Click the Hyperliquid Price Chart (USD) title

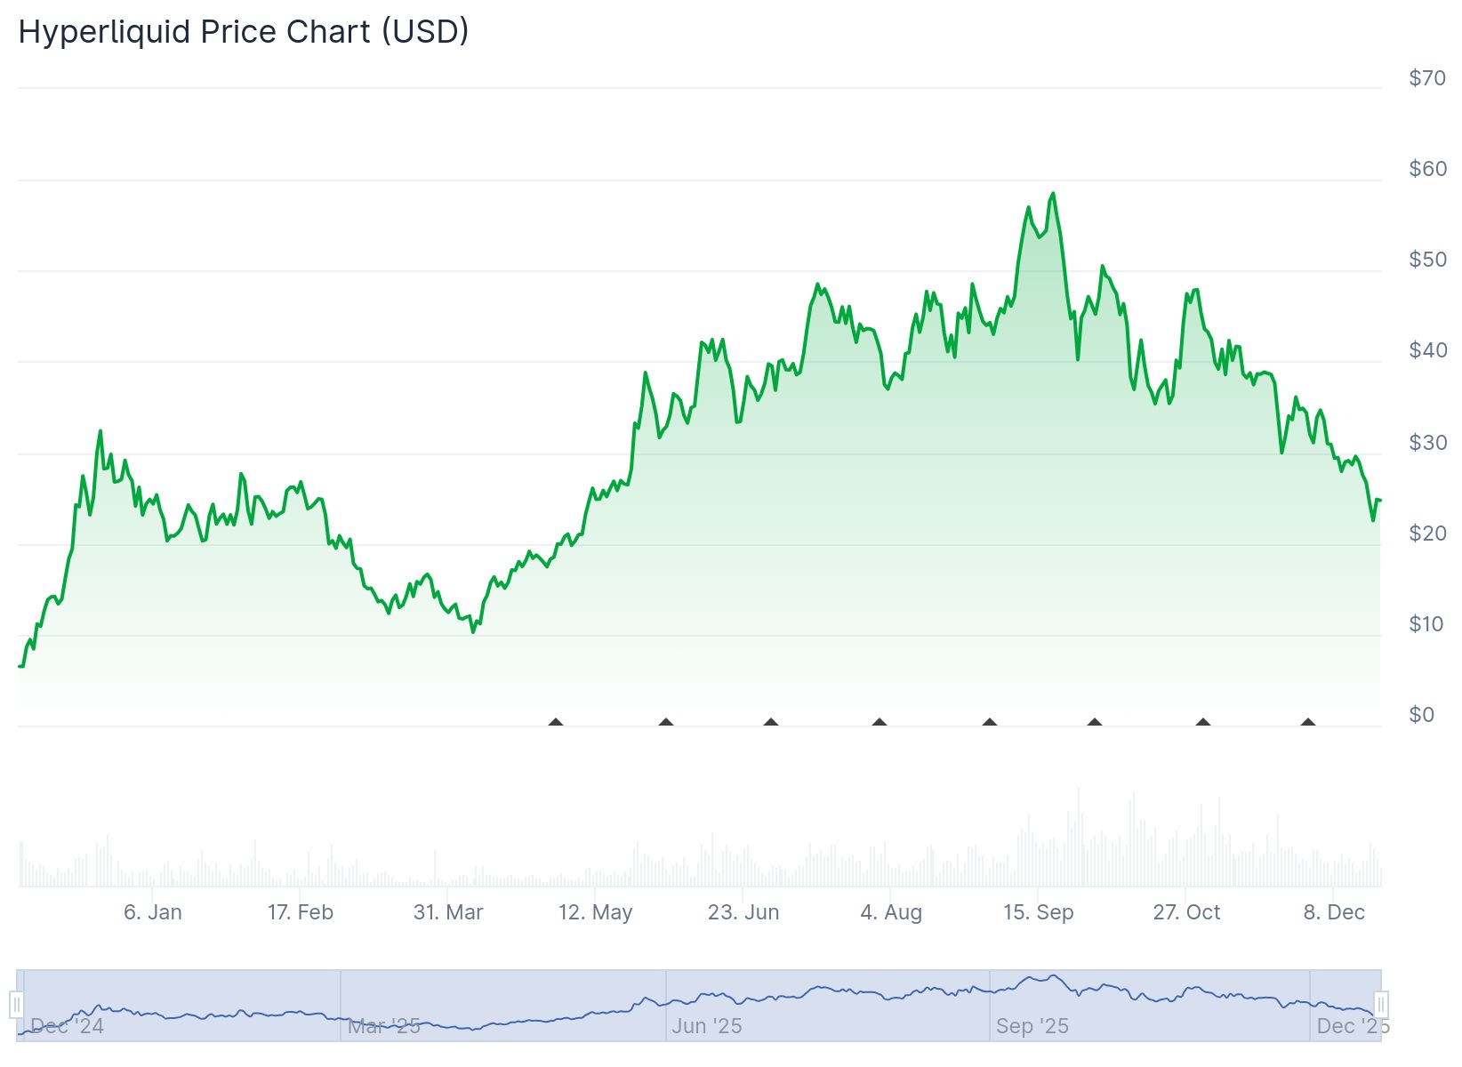coord(244,32)
